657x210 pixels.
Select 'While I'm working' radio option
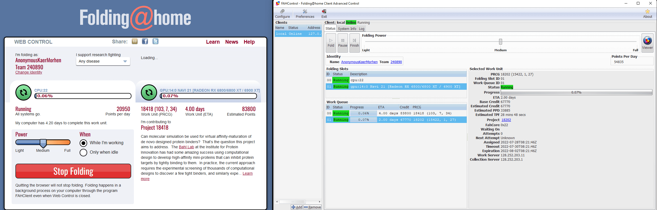coord(83,143)
